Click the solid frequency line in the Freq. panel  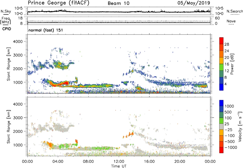tap(119, 22)
